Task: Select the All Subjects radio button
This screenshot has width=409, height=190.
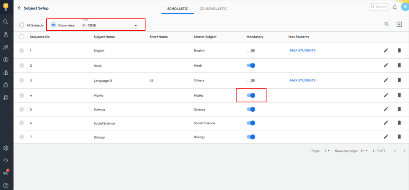Action: tap(22, 25)
